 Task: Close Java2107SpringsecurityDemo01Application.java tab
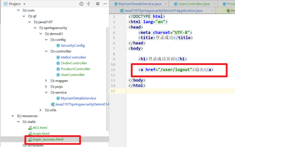coord(213,11)
